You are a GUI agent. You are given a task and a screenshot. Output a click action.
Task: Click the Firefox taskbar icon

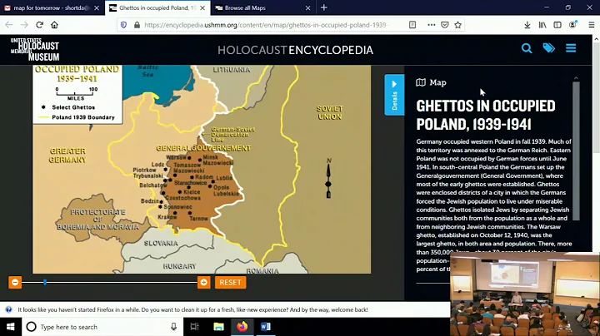pyautogui.click(x=242, y=327)
